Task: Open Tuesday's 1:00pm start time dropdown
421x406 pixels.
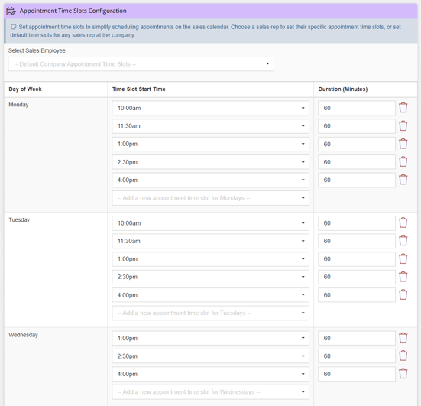Action: (211, 259)
